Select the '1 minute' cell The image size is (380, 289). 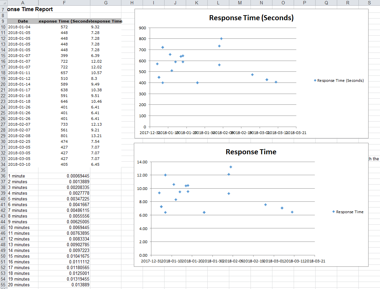[17, 176]
